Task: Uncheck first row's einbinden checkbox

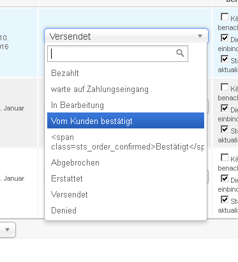Action: pyautogui.click(x=225, y=38)
